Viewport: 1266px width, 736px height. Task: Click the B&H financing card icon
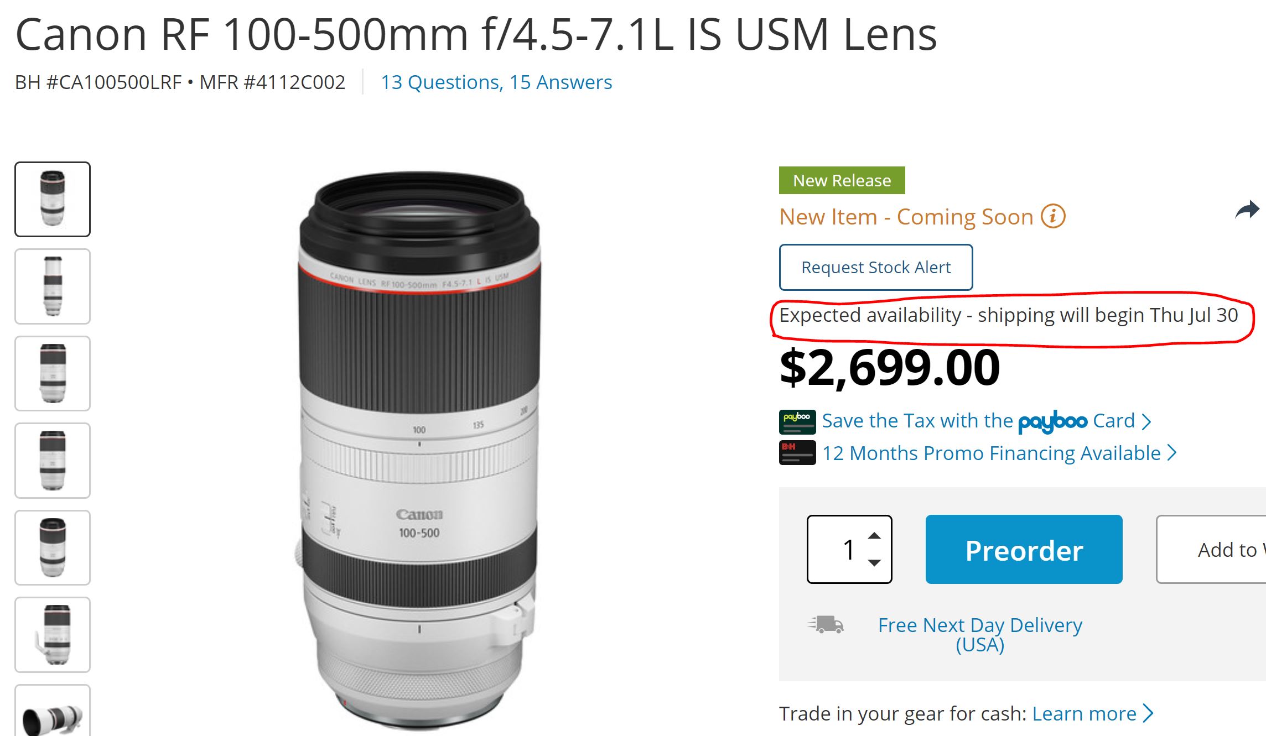click(797, 453)
